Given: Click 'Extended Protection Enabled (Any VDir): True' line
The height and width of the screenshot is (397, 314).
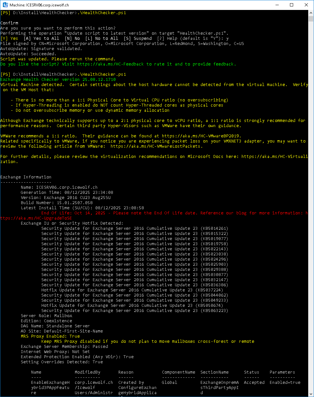Looking at the screenshot, I should pyautogui.click(x=77, y=357).
